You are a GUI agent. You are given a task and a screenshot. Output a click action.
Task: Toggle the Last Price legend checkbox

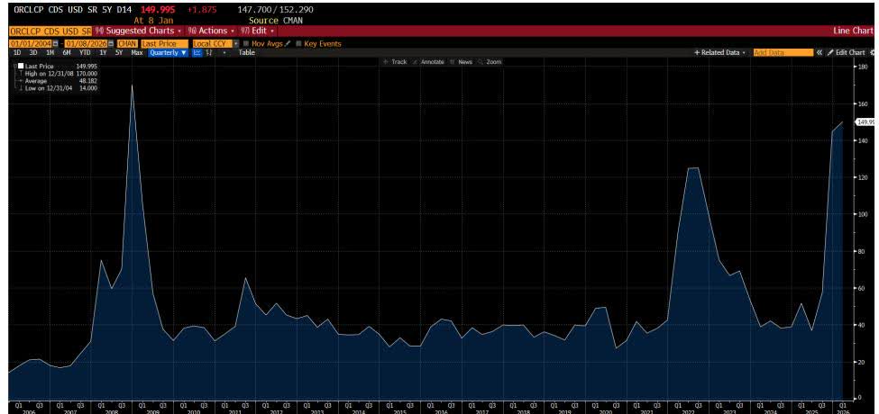[x=21, y=66]
